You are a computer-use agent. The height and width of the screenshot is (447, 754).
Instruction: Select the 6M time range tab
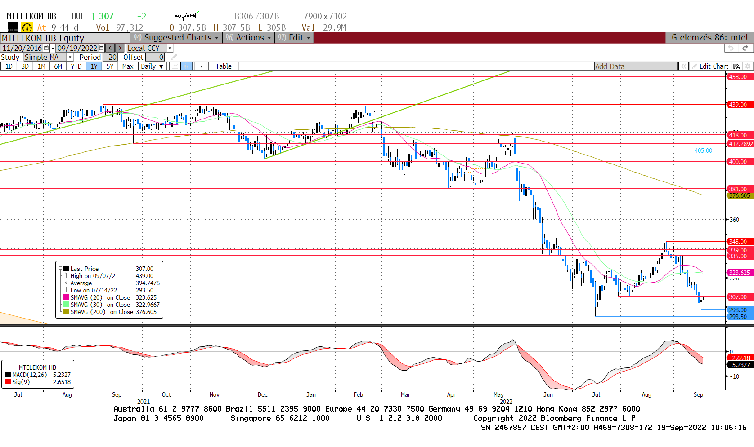(x=58, y=66)
